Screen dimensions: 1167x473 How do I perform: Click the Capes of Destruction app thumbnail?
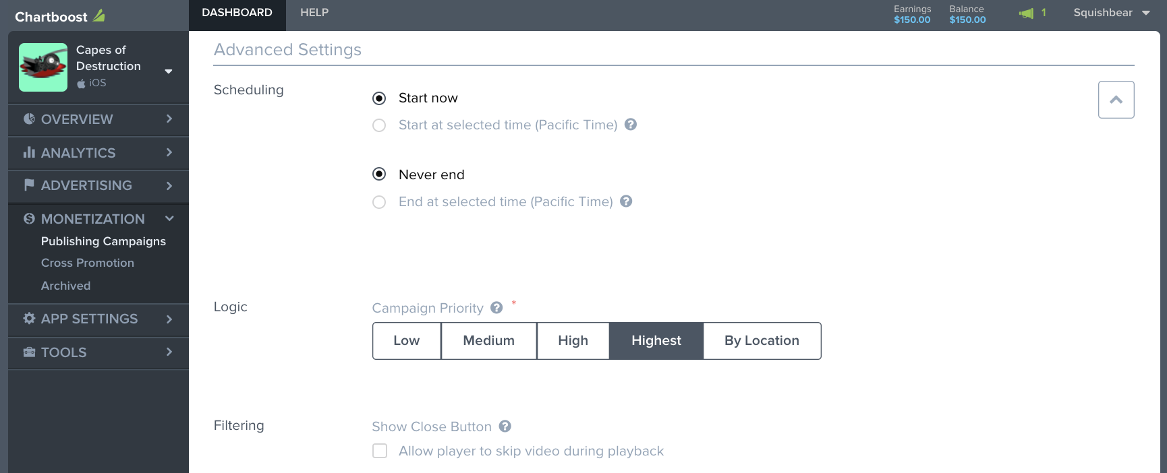(x=43, y=67)
